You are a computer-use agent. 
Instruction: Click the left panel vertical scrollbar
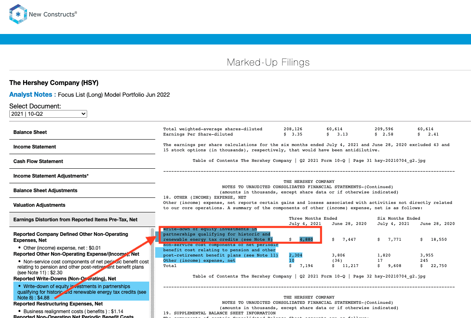[x=152, y=273]
